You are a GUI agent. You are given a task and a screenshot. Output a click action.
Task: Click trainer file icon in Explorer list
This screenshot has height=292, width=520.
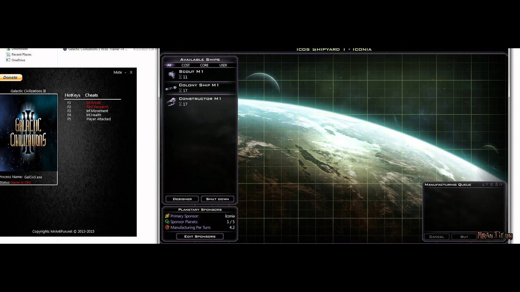point(65,49)
